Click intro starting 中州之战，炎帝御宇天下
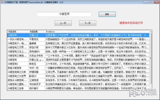 (x=97, y=76)
